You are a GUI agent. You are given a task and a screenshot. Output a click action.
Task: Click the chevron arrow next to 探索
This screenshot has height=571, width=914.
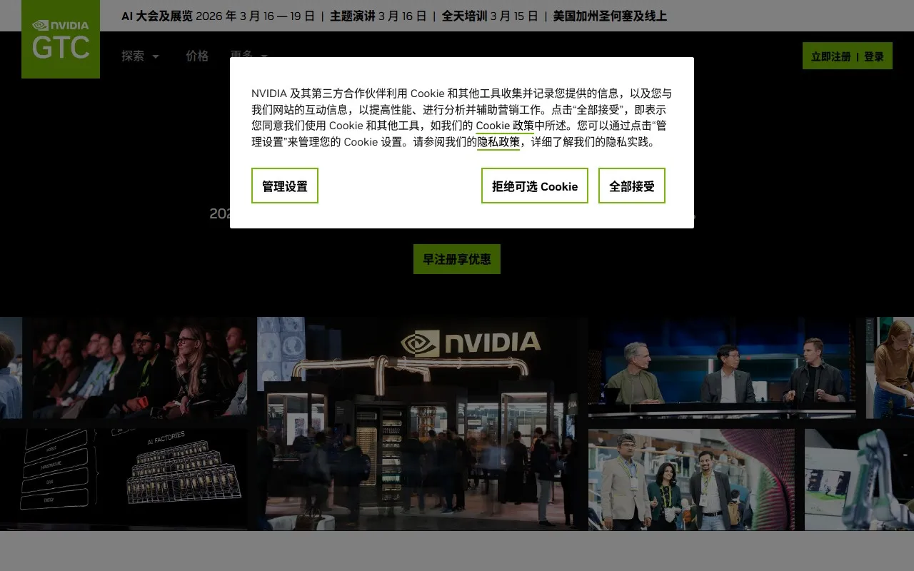[x=156, y=57]
